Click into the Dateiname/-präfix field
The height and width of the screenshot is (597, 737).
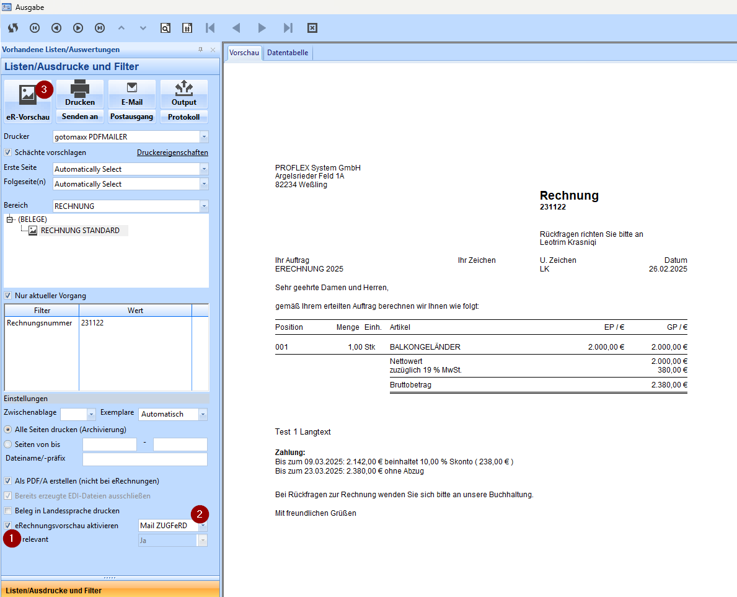[144, 459]
